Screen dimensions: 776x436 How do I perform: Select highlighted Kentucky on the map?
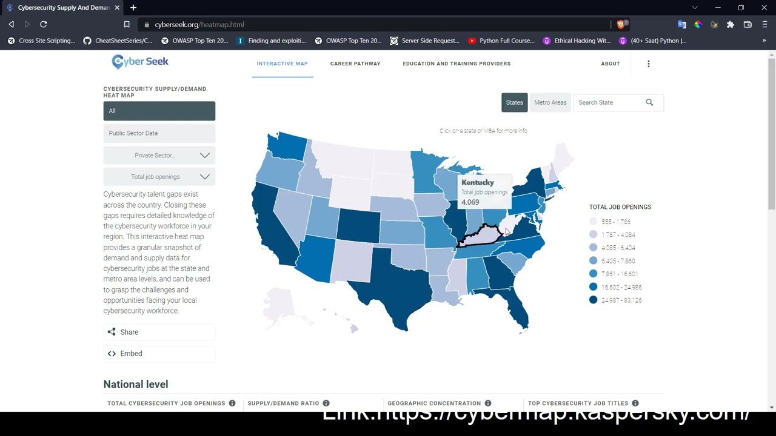[482, 236]
